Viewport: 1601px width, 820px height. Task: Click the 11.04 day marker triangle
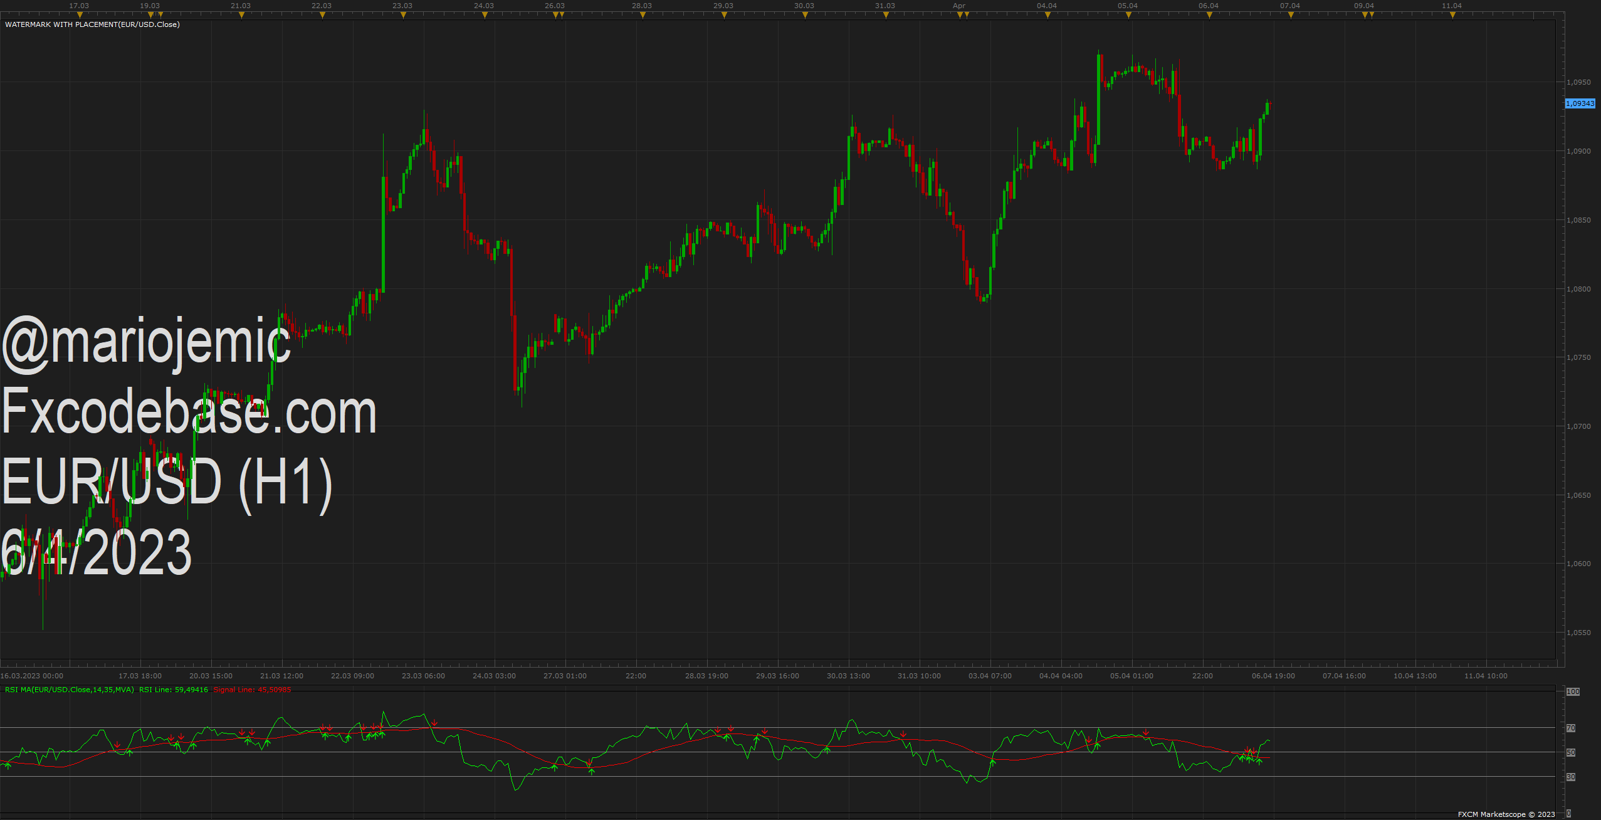[1452, 15]
